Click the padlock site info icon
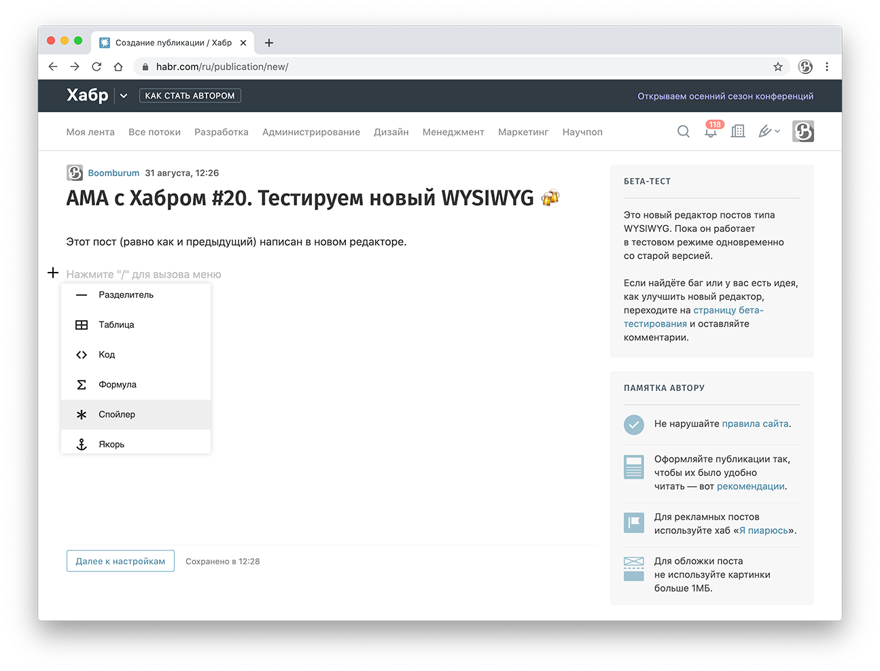This screenshot has height=671, width=880. tap(145, 67)
